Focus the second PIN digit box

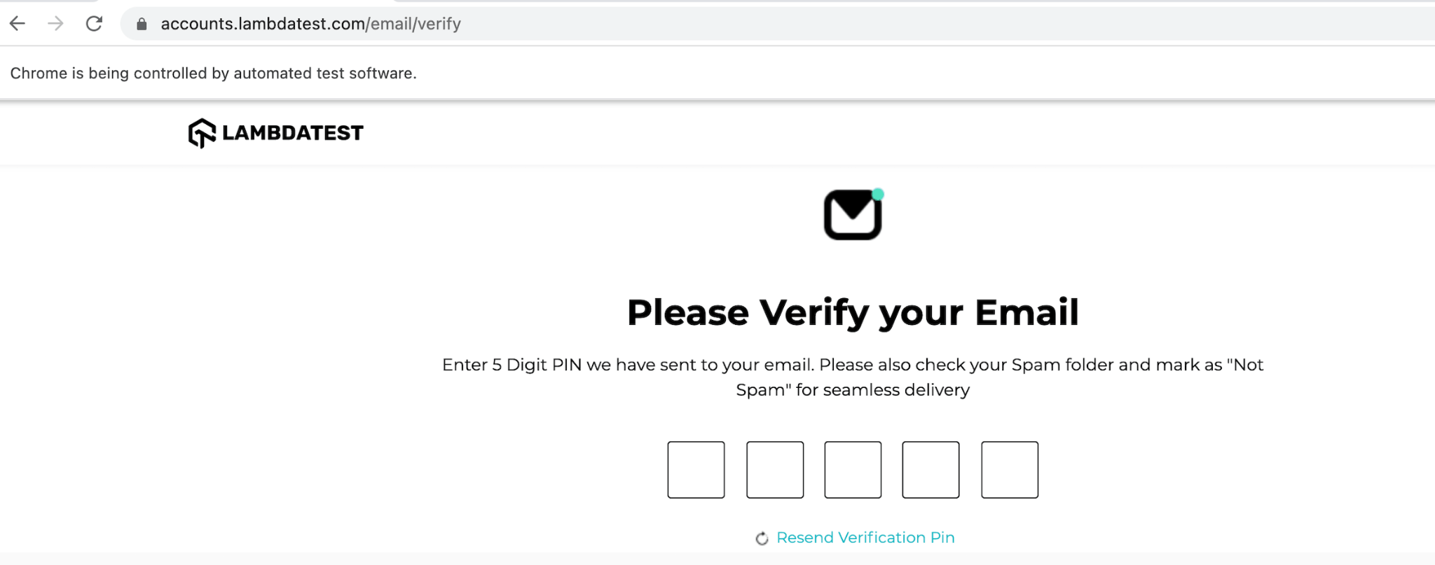tap(775, 470)
